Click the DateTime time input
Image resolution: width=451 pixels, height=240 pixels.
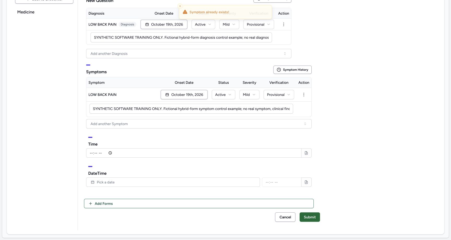(282, 182)
